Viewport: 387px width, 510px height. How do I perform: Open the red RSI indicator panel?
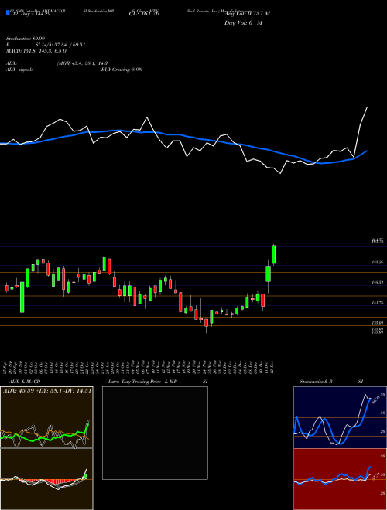340,479
